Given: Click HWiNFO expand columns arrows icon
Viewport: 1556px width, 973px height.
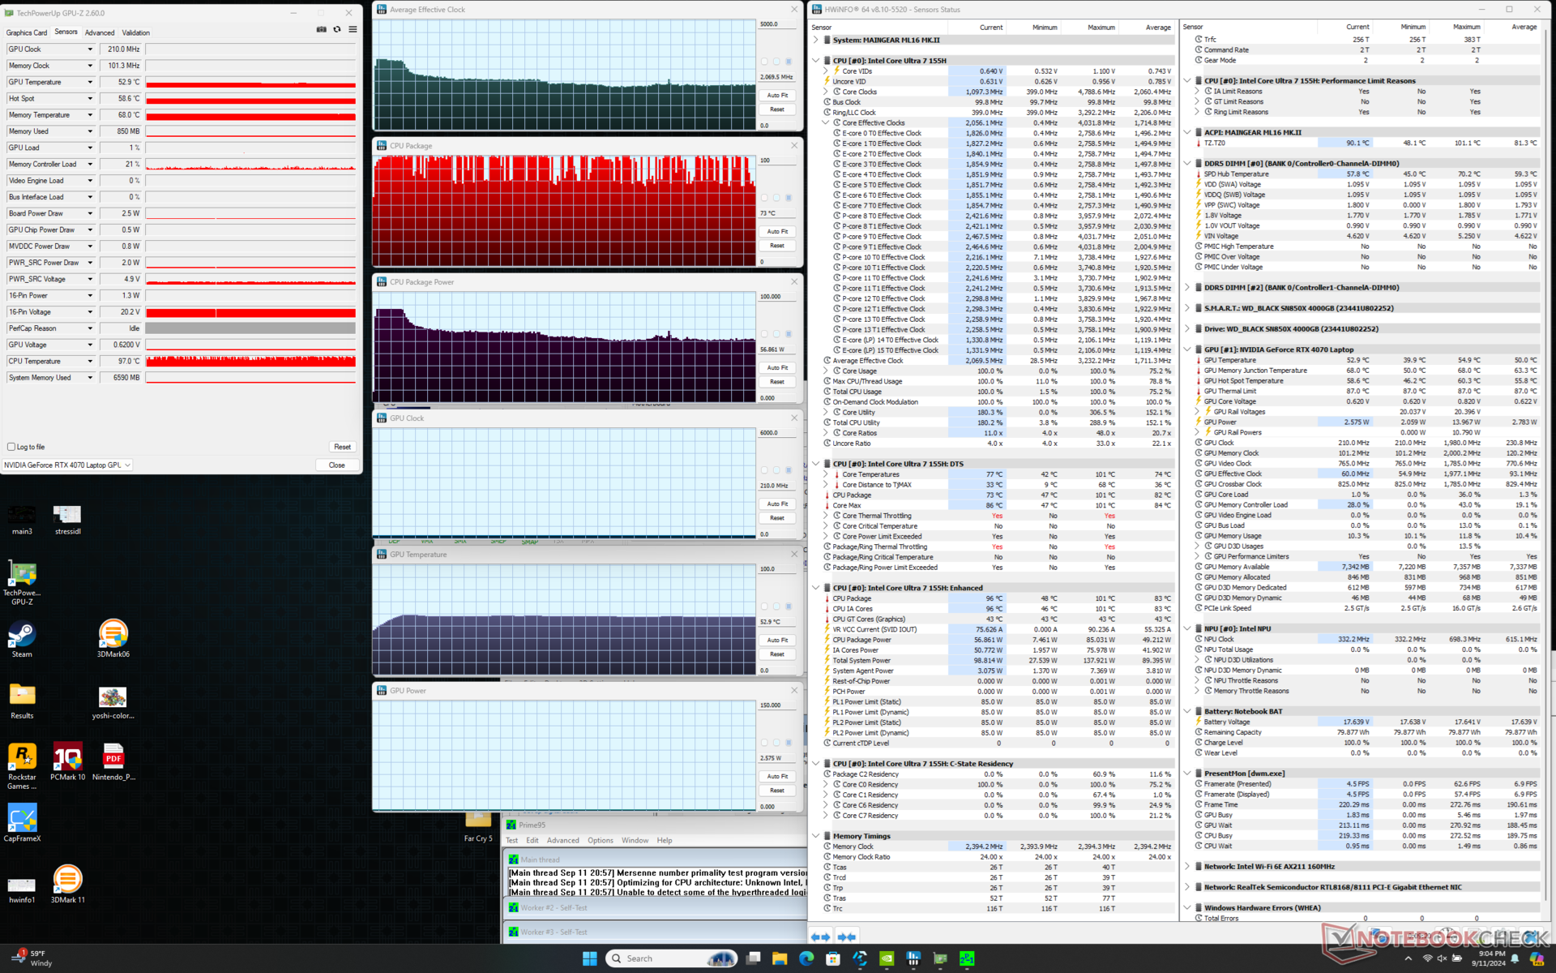Looking at the screenshot, I should pyautogui.click(x=821, y=937).
